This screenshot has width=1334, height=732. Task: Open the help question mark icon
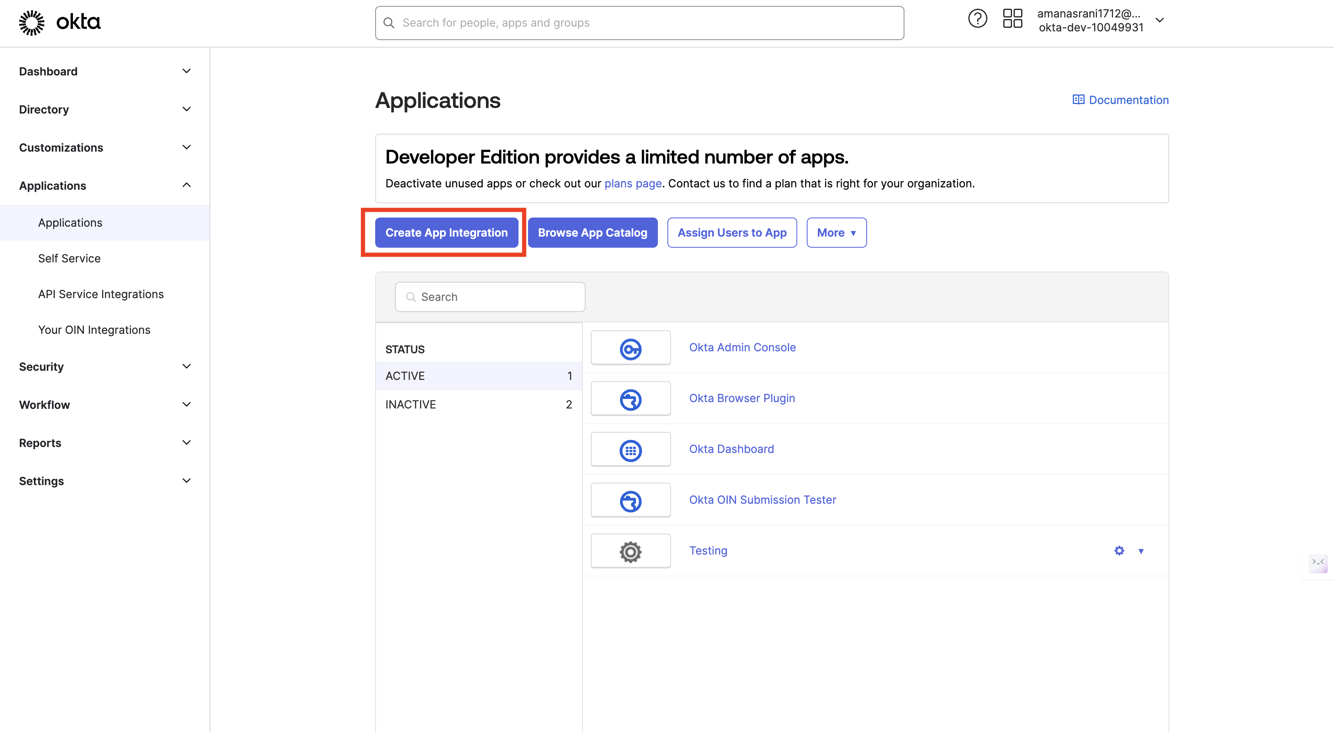coord(977,19)
